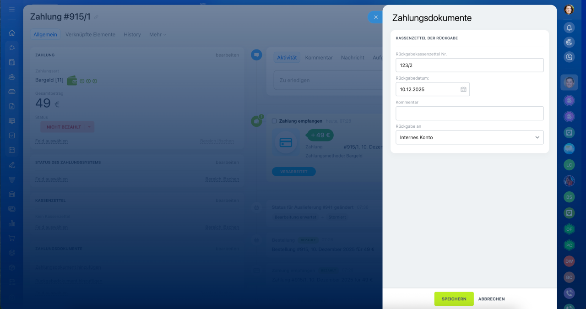Click Bereich löschen in Status des Zahlungssystems
Image resolution: width=586 pixels, height=309 pixels.
point(222,179)
